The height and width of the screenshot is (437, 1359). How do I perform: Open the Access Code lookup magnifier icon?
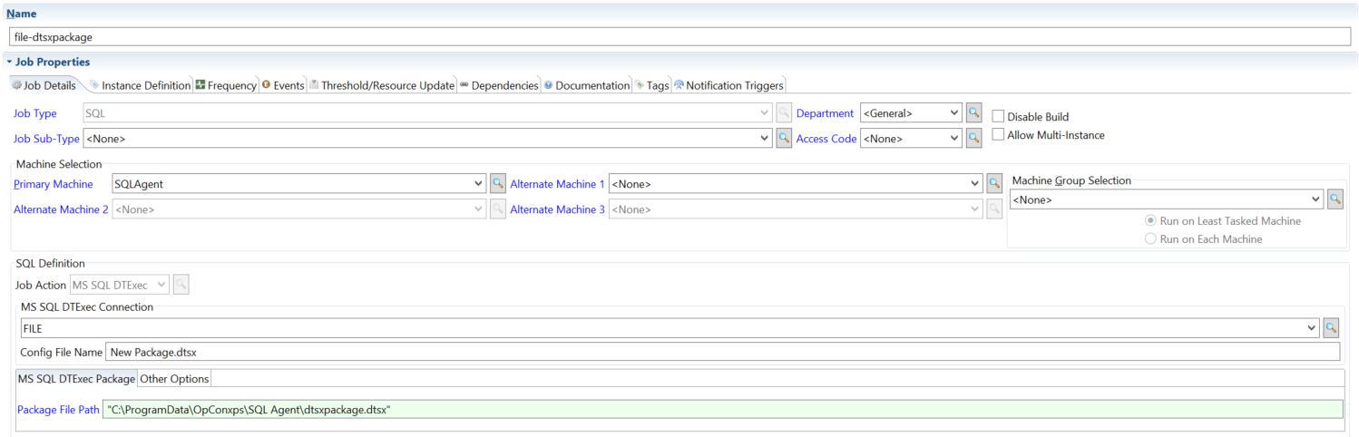pos(974,139)
